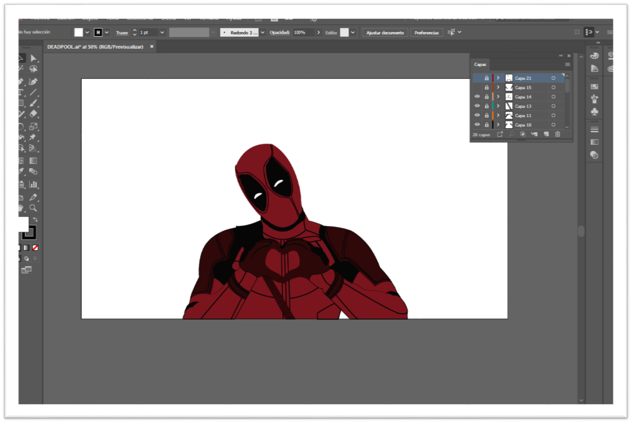Click the Ajustar documento button

click(x=385, y=32)
